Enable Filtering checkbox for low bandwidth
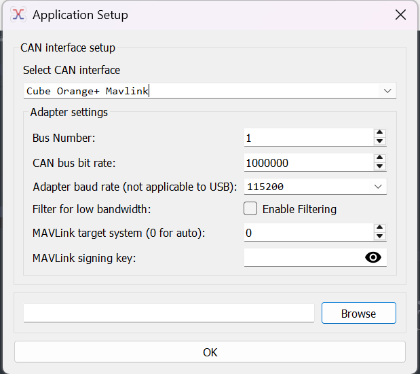This screenshot has height=374, width=420. point(250,208)
